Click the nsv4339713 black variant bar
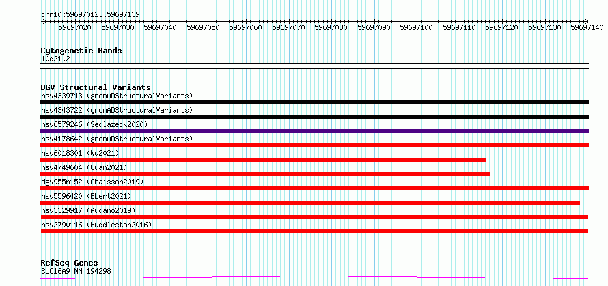The height and width of the screenshot is (286, 608). [314, 102]
